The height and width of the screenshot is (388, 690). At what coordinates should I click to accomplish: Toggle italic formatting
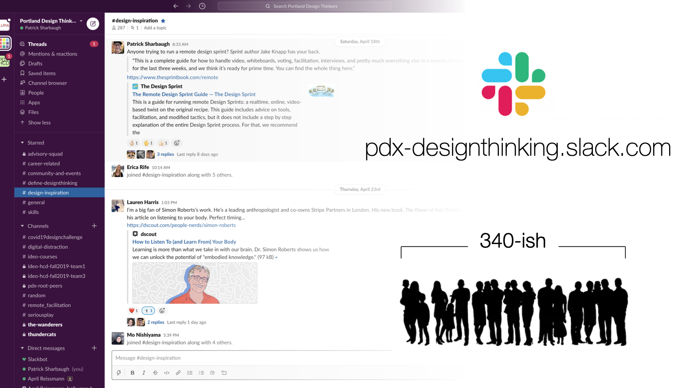tap(144, 373)
